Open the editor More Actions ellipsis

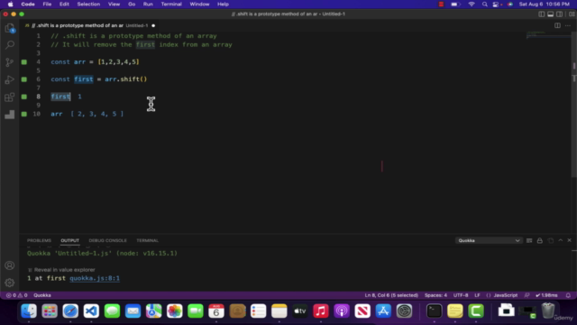(568, 25)
